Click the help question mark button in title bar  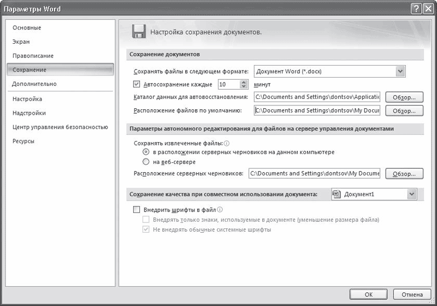[416, 9]
